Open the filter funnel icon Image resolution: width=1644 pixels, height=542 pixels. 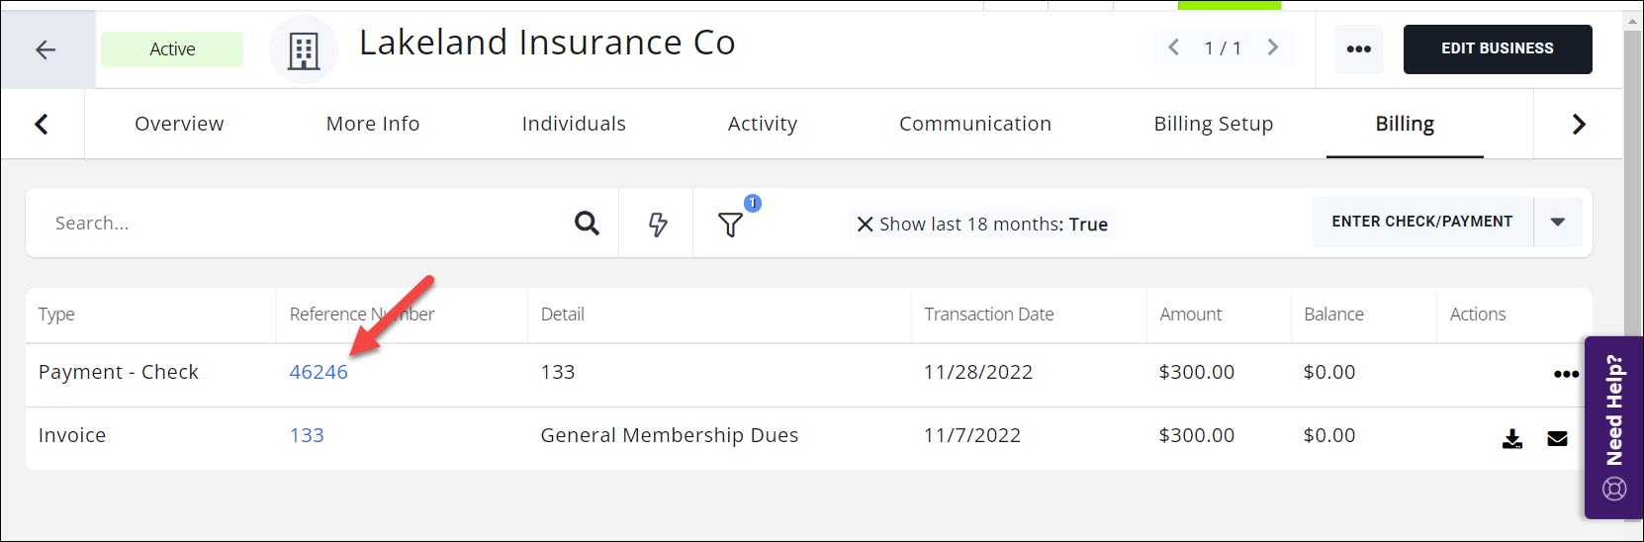click(x=730, y=225)
